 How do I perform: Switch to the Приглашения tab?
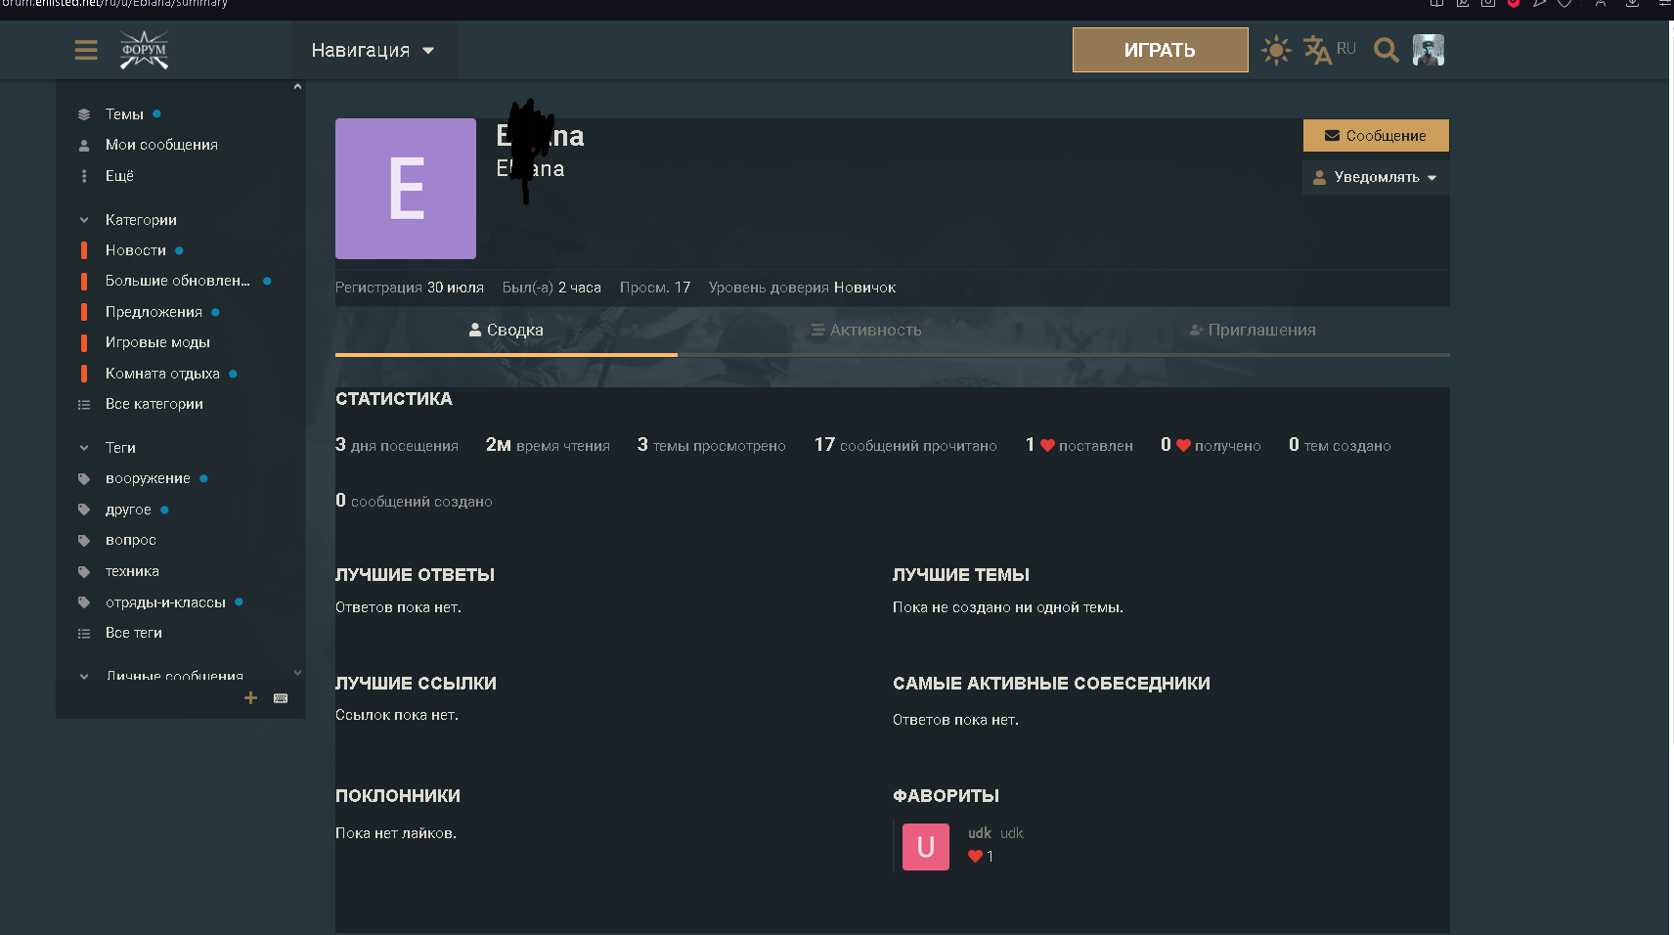[x=1253, y=331]
